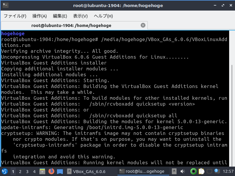This screenshot has height=176, width=235.
Task: Switch to workspace 4
Action: pyautogui.click(x=34, y=172)
